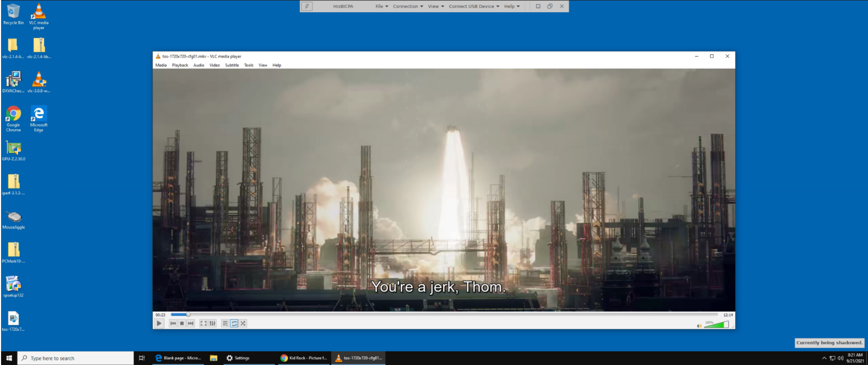Switch to VLC tos-1720x720 taskbar button

click(359, 358)
